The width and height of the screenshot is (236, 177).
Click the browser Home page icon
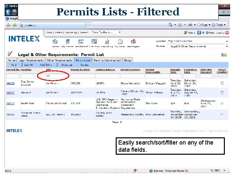170,25
